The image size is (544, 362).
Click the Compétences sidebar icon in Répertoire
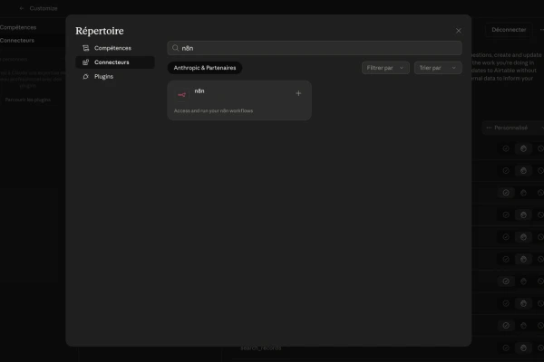(86, 48)
